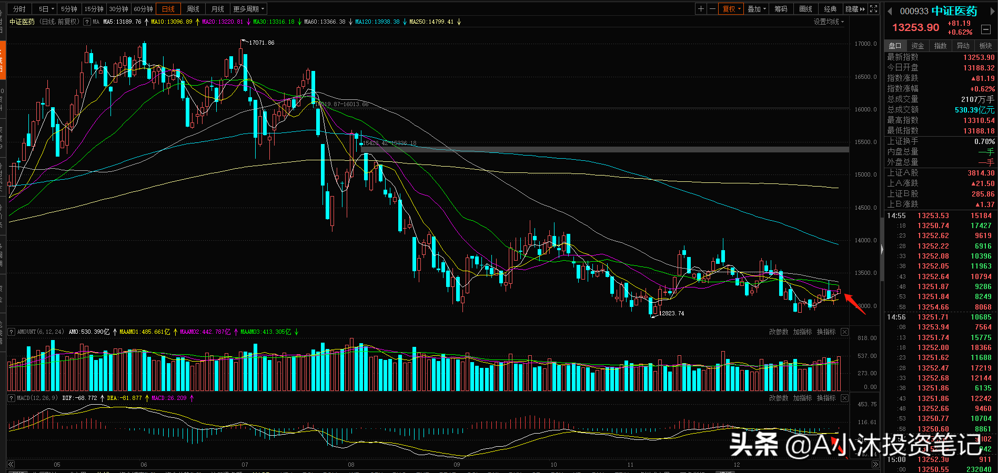998x473 pixels.
Task: Jump to chart start with the bottom-left double arrow
Action: [x=11, y=465]
